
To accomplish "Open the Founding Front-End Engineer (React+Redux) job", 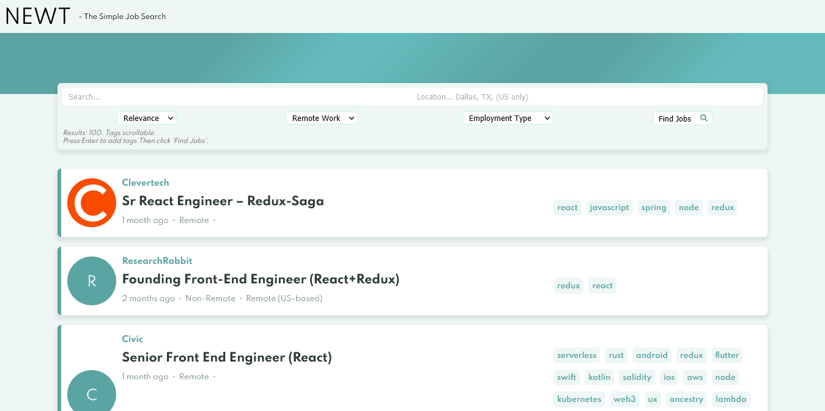I will click(x=261, y=279).
